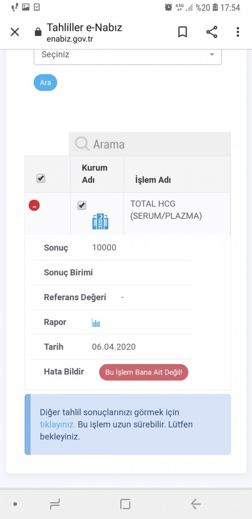Uncheck the TOTAL HCG row checkbox

[82, 205]
